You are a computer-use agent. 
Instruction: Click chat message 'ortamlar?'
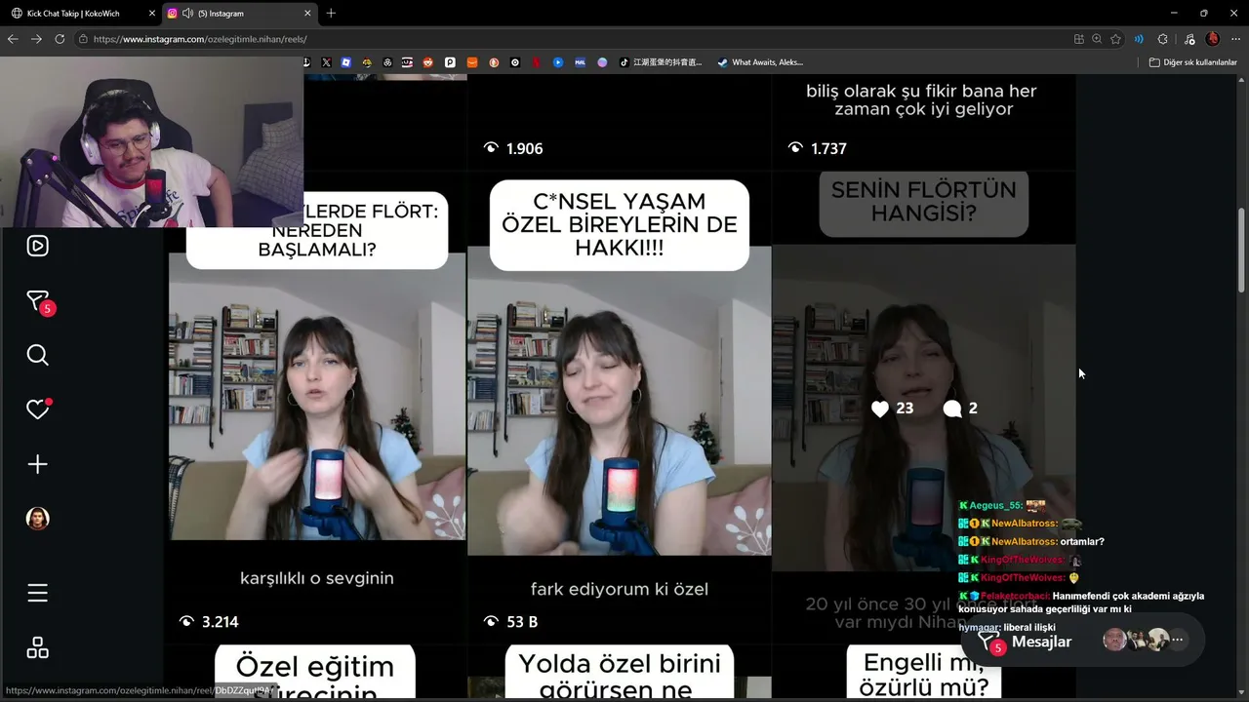click(x=1083, y=541)
